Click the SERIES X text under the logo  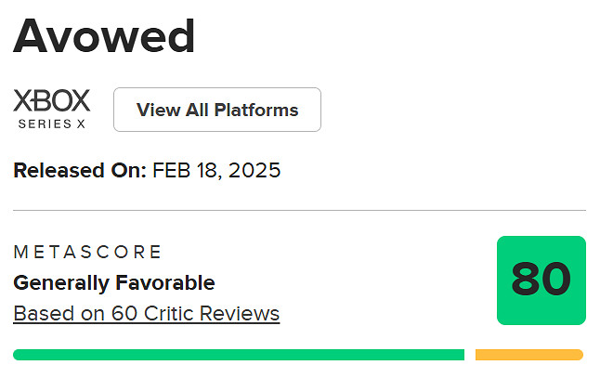click(x=52, y=123)
